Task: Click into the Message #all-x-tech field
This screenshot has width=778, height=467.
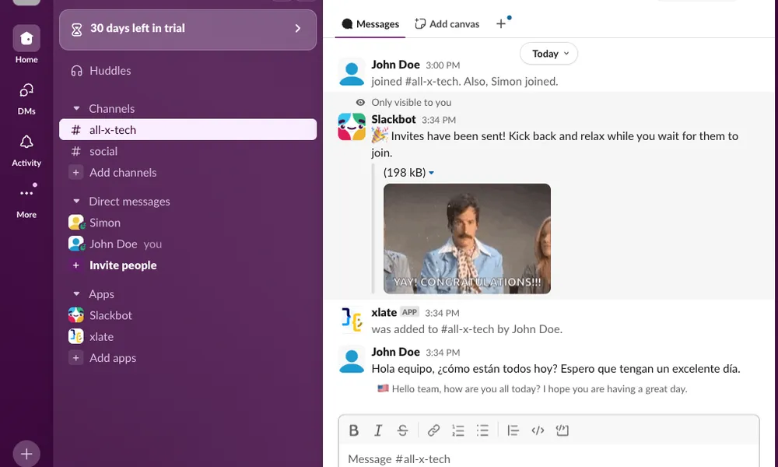Action: pos(548,459)
